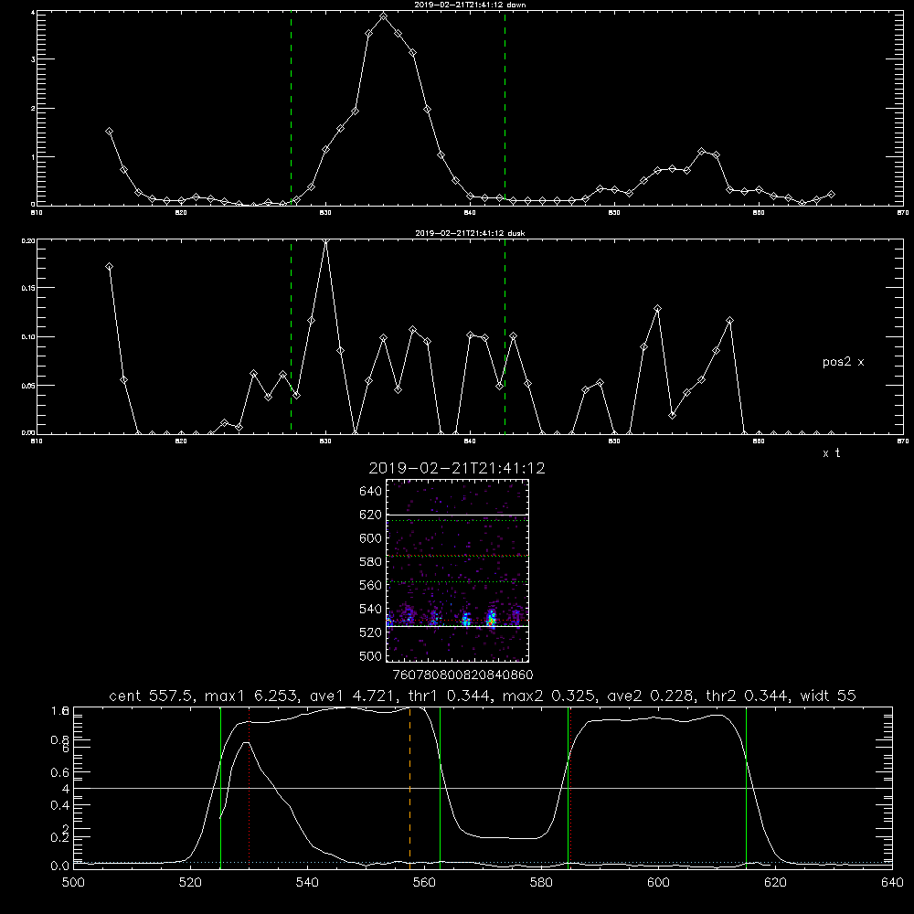Viewport: 914px width, 914px height.
Task: Click the dusk plot peak marker near 853
Action: tap(657, 308)
